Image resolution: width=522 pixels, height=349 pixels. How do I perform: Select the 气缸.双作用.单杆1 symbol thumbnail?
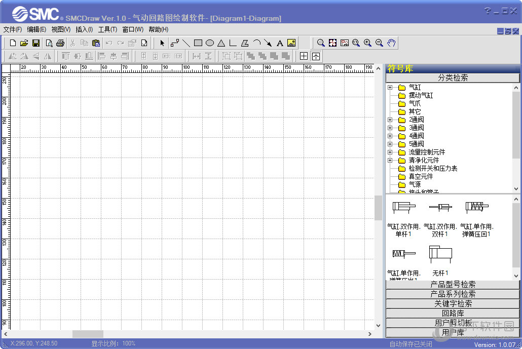click(404, 208)
